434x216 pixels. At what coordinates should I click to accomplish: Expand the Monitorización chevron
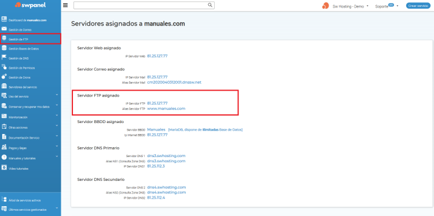pos(57,115)
